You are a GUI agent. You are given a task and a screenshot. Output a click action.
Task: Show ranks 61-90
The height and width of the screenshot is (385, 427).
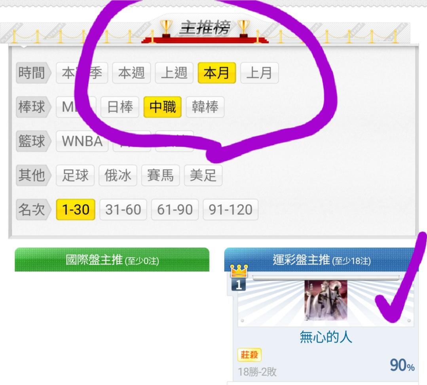(x=175, y=210)
